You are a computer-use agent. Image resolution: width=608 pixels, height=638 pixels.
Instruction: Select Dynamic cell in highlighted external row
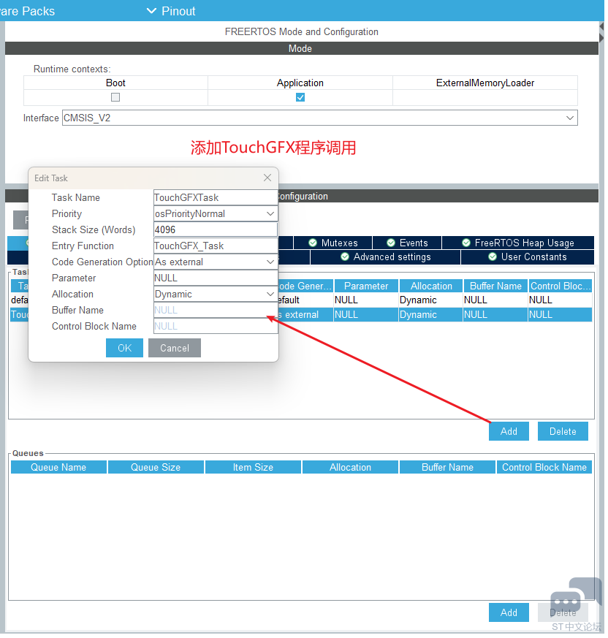tap(432, 316)
